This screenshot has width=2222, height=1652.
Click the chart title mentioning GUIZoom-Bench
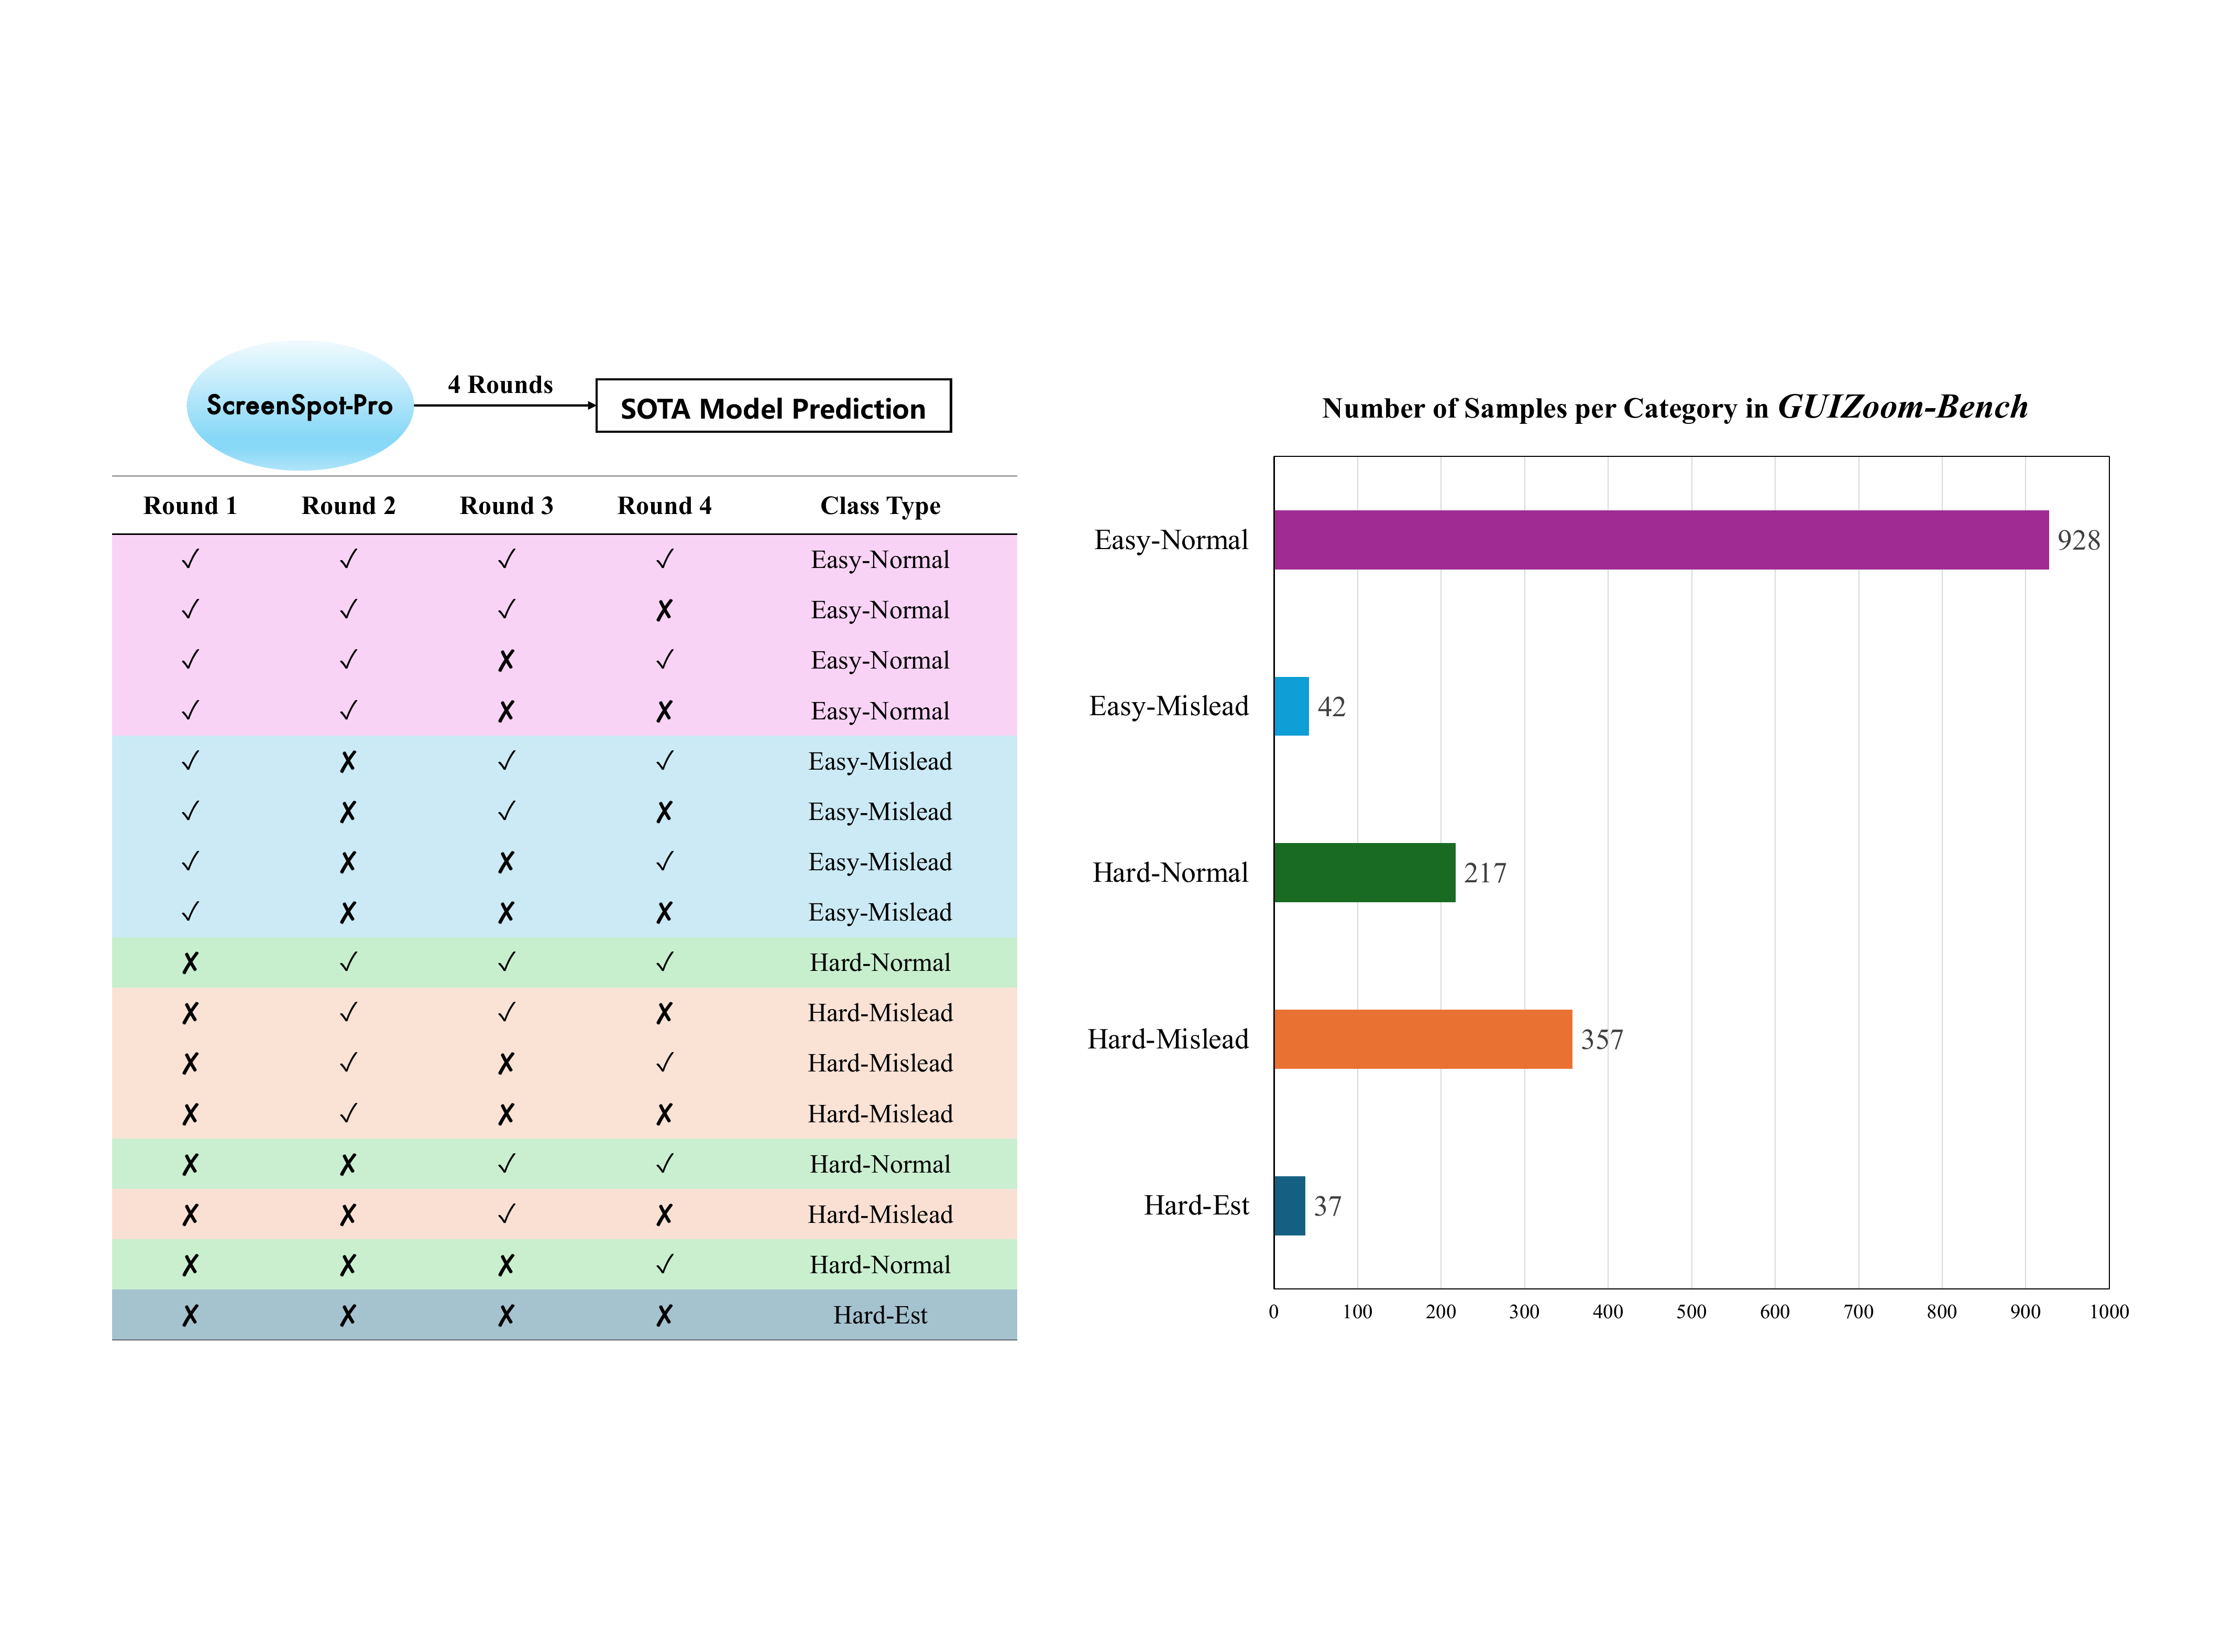(1674, 407)
